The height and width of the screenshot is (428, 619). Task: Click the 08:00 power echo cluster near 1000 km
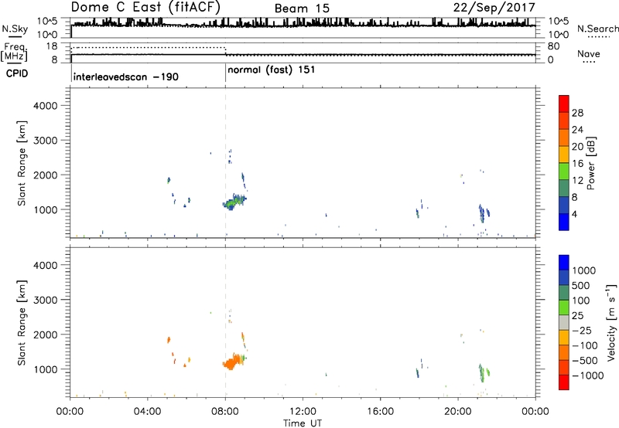coord(234,202)
